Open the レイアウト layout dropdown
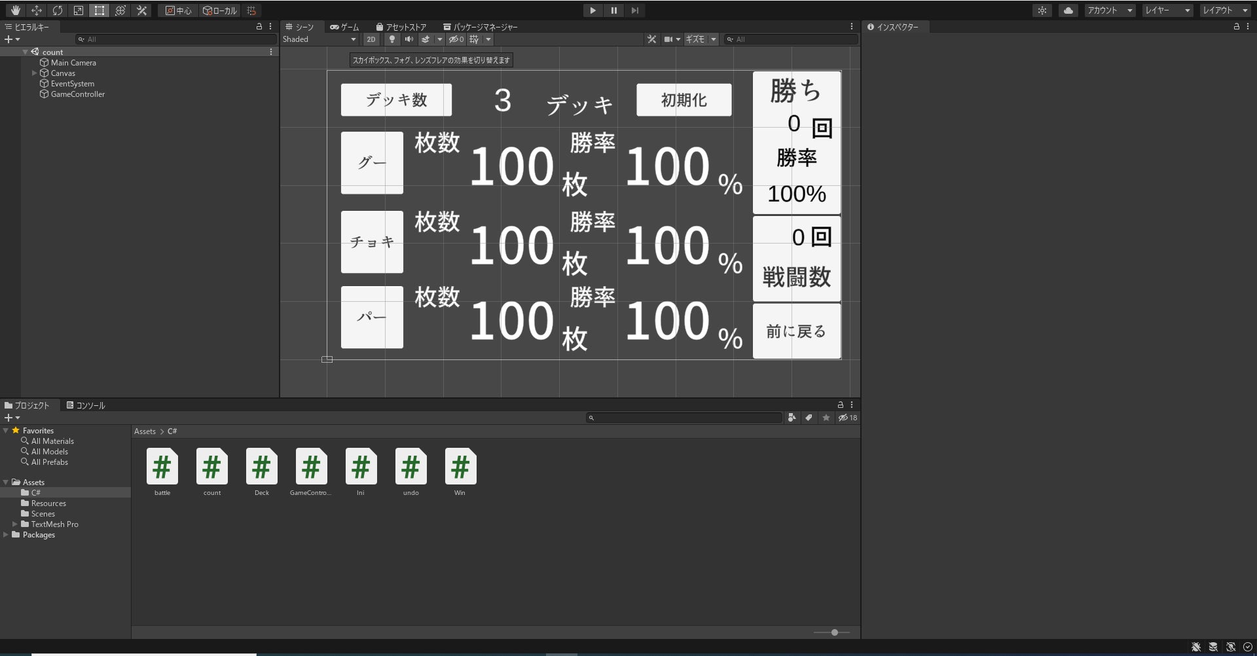Image resolution: width=1257 pixels, height=656 pixels. click(1224, 10)
